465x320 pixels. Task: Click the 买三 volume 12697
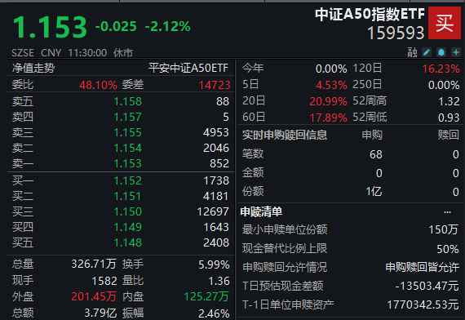[213, 211]
